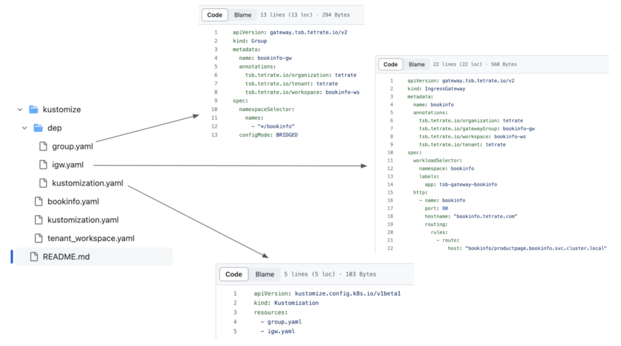The image size is (621, 346).
Task: Click the kustomize folder icon
Action: tap(33, 110)
